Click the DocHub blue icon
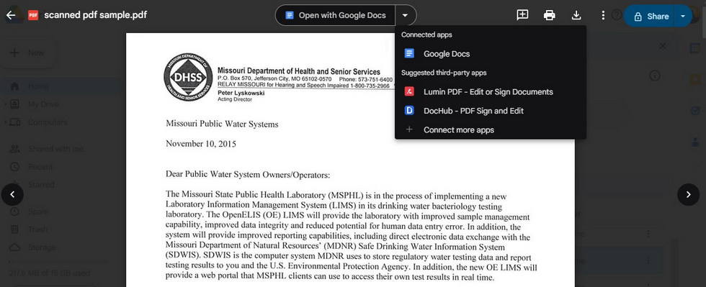The height and width of the screenshot is (287, 706). [409, 111]
